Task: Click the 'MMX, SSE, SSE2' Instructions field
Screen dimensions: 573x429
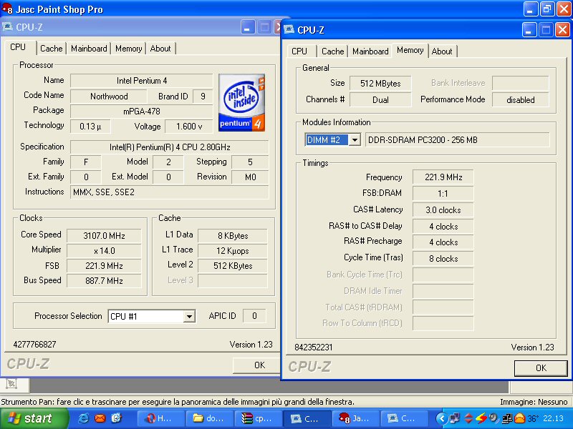Action: coord(170,192)
